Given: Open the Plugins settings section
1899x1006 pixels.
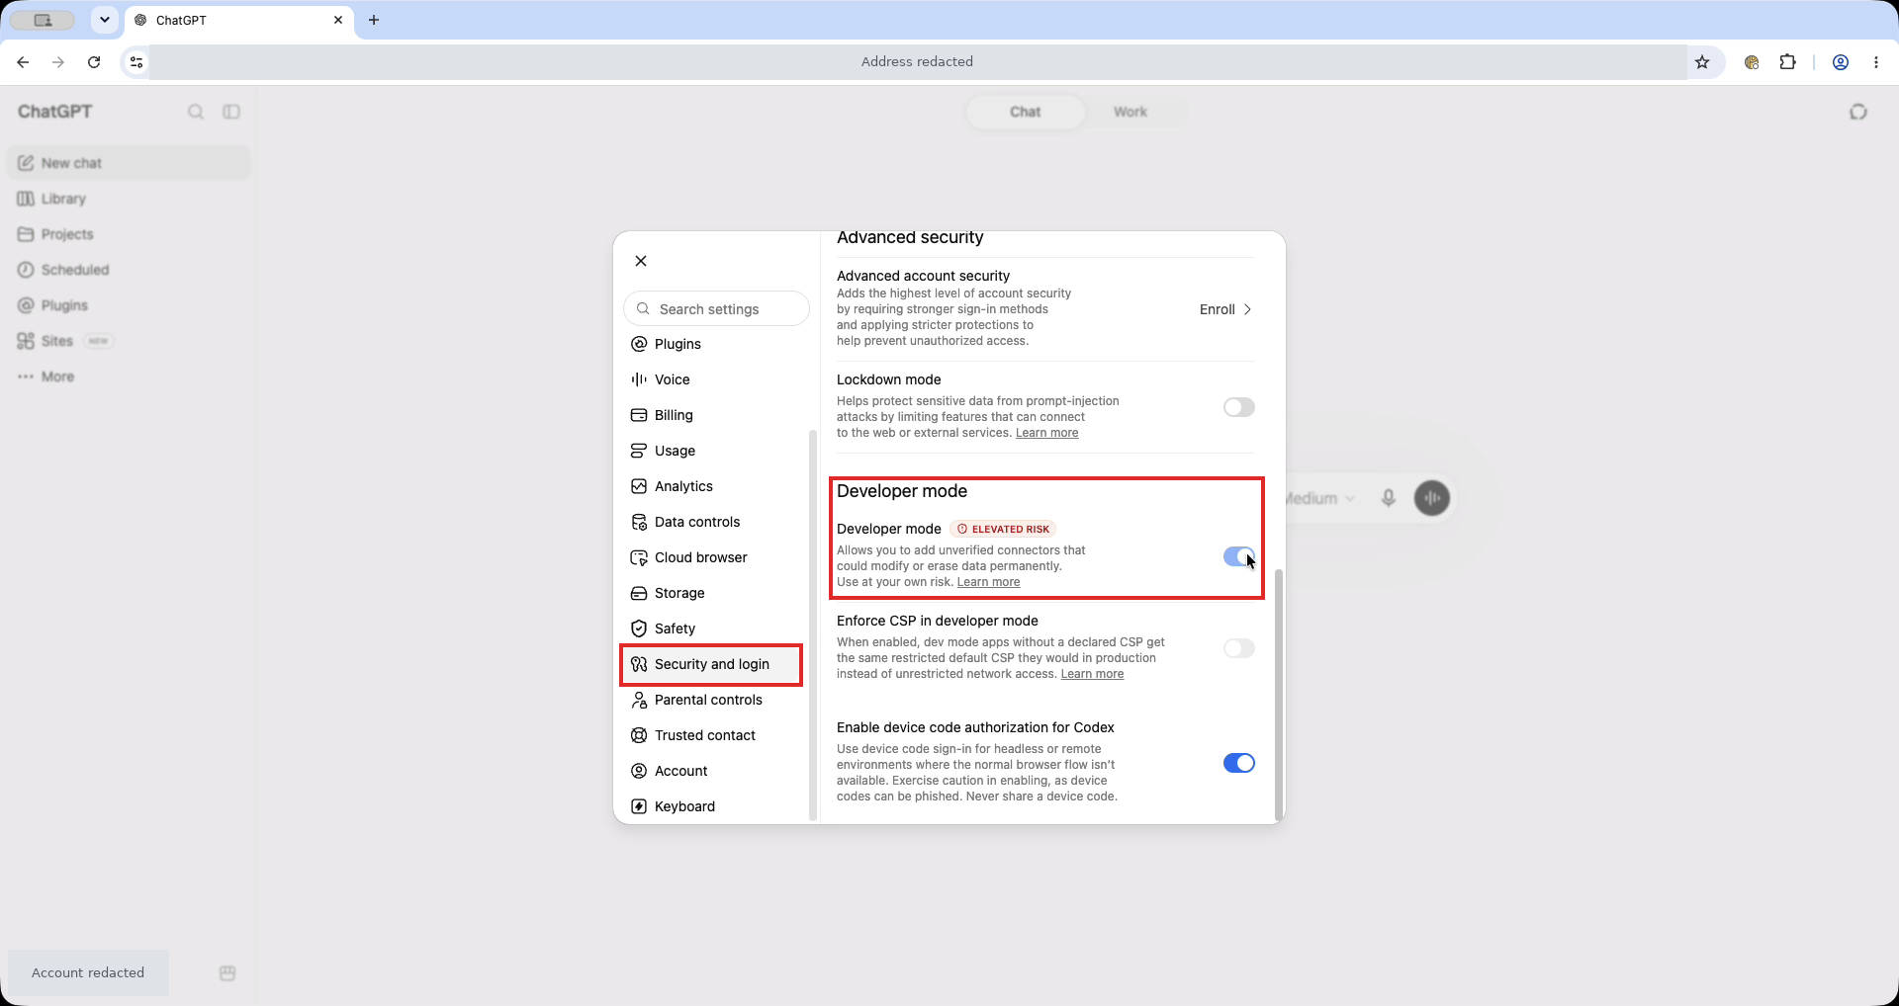Looking at the screenshot, I should tap(715, 344).
